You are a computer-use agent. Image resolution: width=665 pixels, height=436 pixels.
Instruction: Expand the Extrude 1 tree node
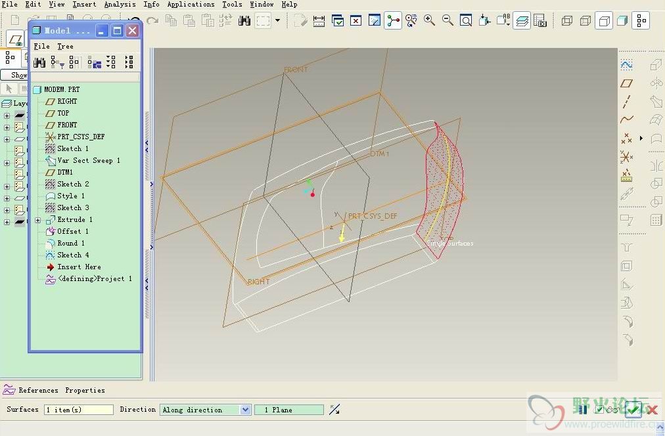click(x=37, y=220)
